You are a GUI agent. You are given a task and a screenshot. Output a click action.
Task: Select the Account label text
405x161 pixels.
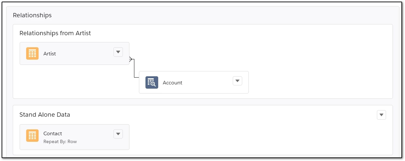173,83
